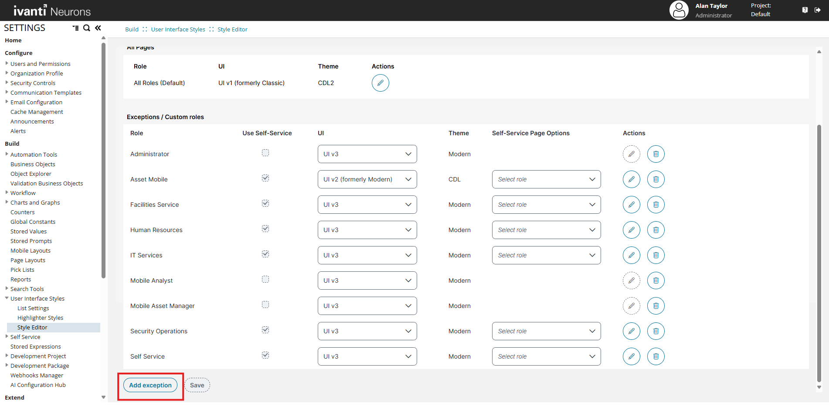This screenshot has width=829, height=414.
Task: Edit the Self Service role exception
Action: pyautogui.click(x=631, y=356)
